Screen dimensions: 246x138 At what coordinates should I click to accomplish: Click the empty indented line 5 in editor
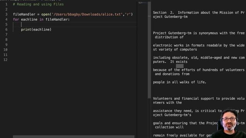75,25
